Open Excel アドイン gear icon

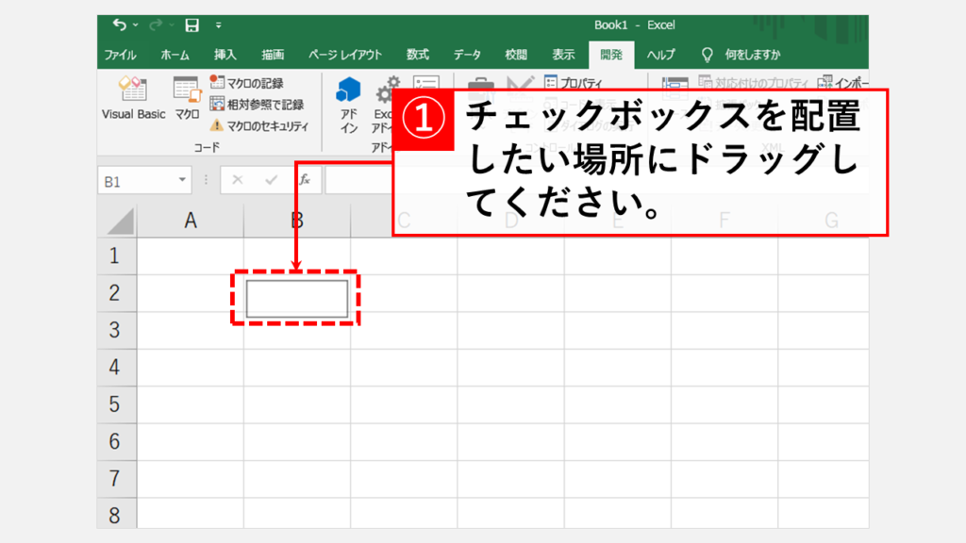(386, 100)
